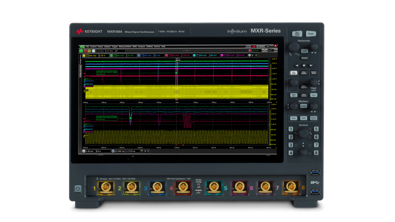The image size is (395, 222).
Task: Toggle red channel 4 on-screen indicator
Action: pyautogui.click(x=167, y=56)
